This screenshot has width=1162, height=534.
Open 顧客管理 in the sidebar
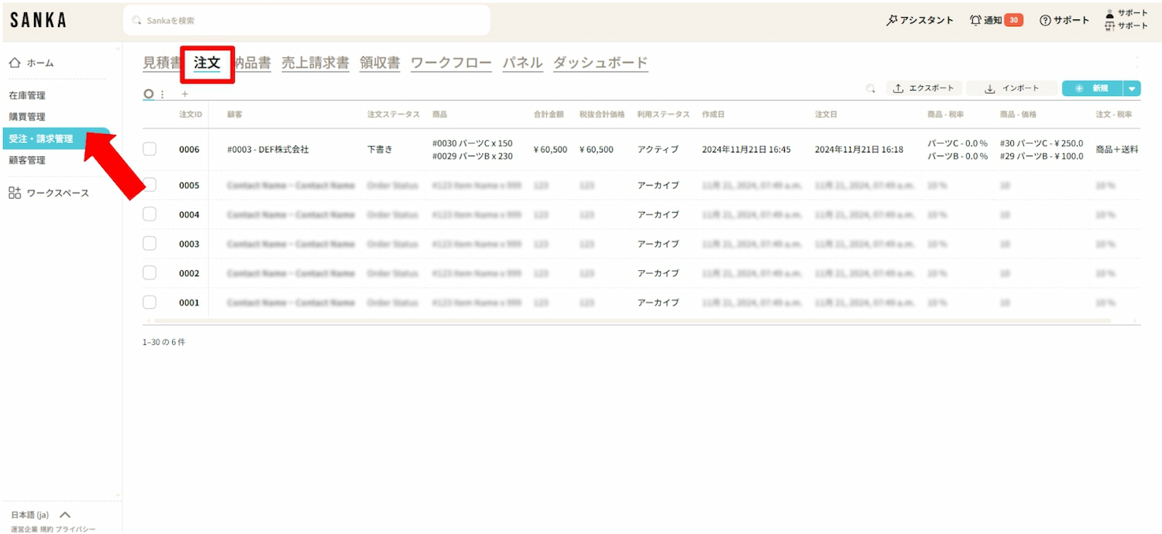pyautogui.click(x=27, y=160)
